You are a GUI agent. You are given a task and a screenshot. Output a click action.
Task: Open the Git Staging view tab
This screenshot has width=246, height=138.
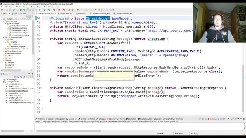coord(101,119)
